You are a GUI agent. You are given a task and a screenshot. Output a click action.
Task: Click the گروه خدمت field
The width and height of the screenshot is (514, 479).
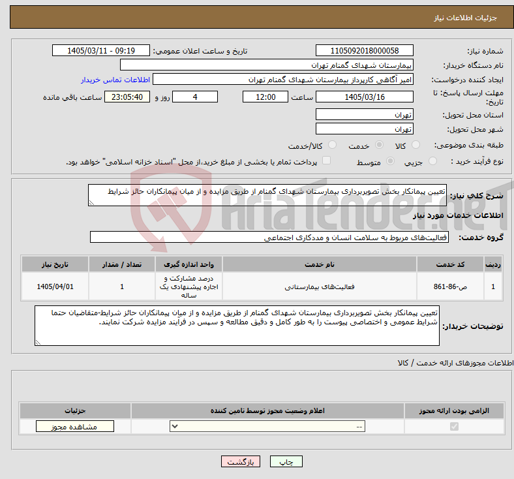(269, 237)
